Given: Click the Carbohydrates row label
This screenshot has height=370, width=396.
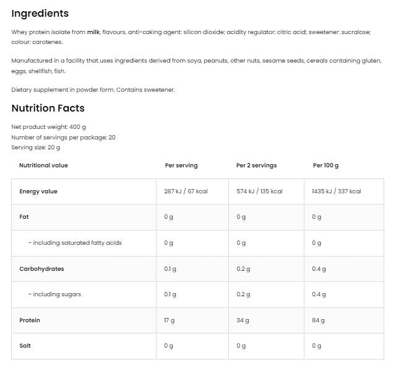Looking at the screenshot, I should 42,269.
